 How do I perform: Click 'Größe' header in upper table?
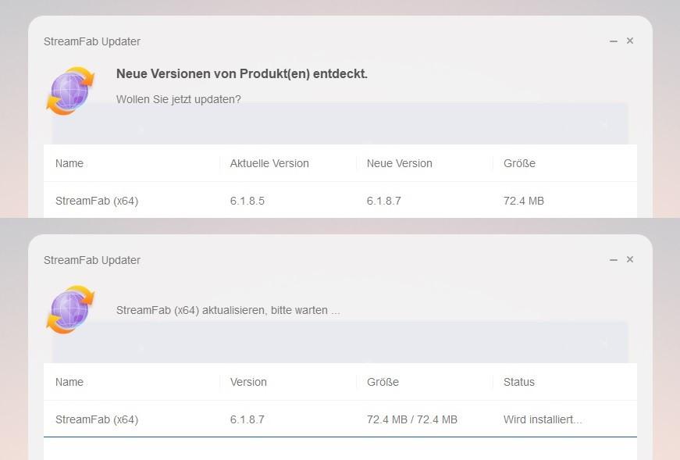pyautogui.click(x=519, y=163)
